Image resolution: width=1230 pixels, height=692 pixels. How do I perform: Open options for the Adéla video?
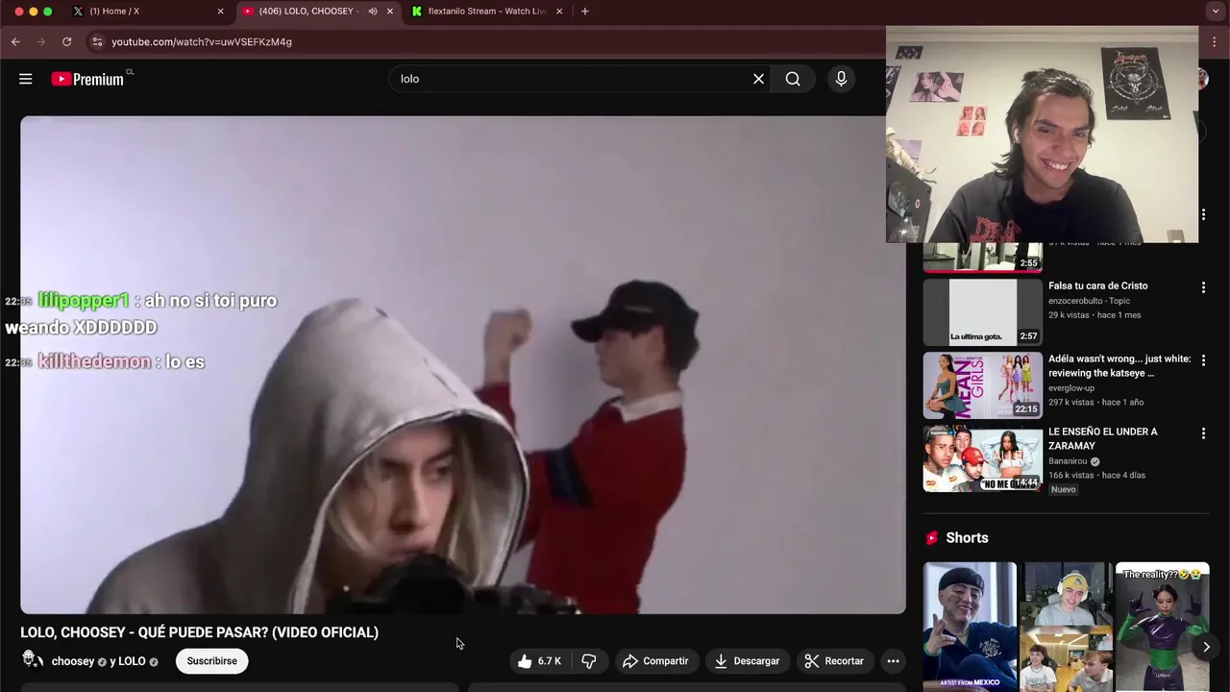coord(1203,360)
